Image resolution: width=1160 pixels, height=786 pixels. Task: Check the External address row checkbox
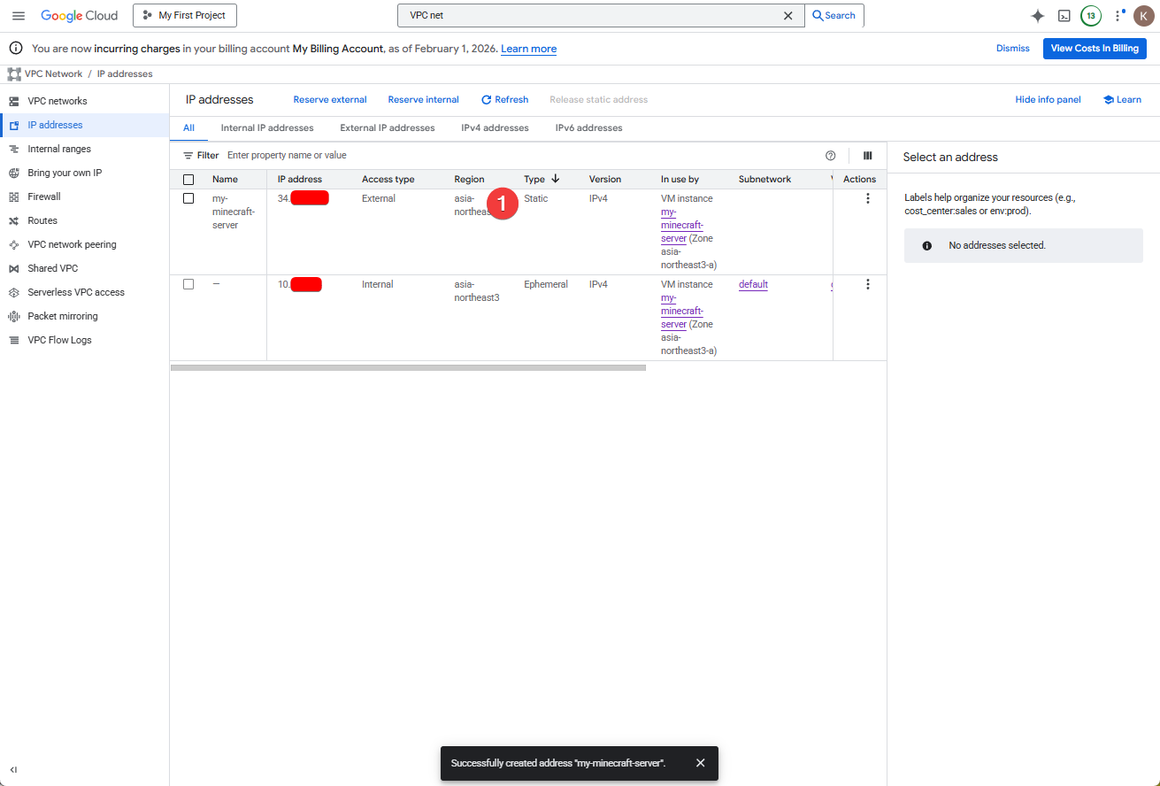click(x=188, y=198)
